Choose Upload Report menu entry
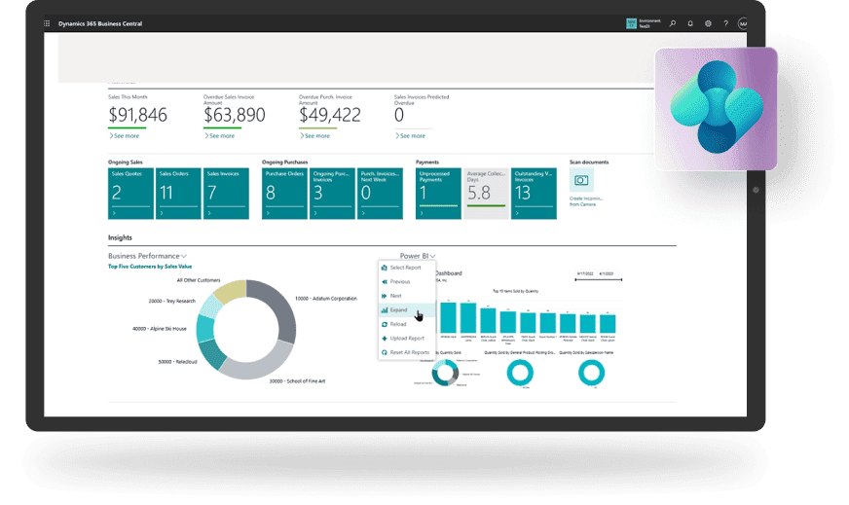 [406, 338]
